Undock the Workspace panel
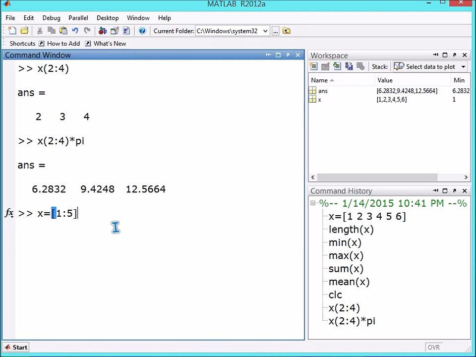This screenshot has height=357, width=476. 455,55
